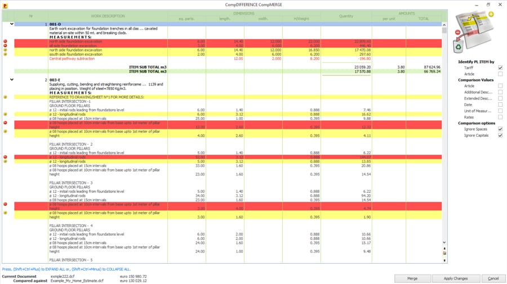The image size is (507, 284).
Task: Select the PILLAR INTERSECTION - 3 heading
Action: point(71,183)
